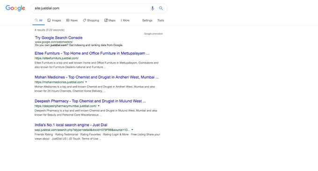This screenshot has height=171, width=318.
Task: Click elteefurniture.justdial.com URL
Action: [x=57, y=58]
